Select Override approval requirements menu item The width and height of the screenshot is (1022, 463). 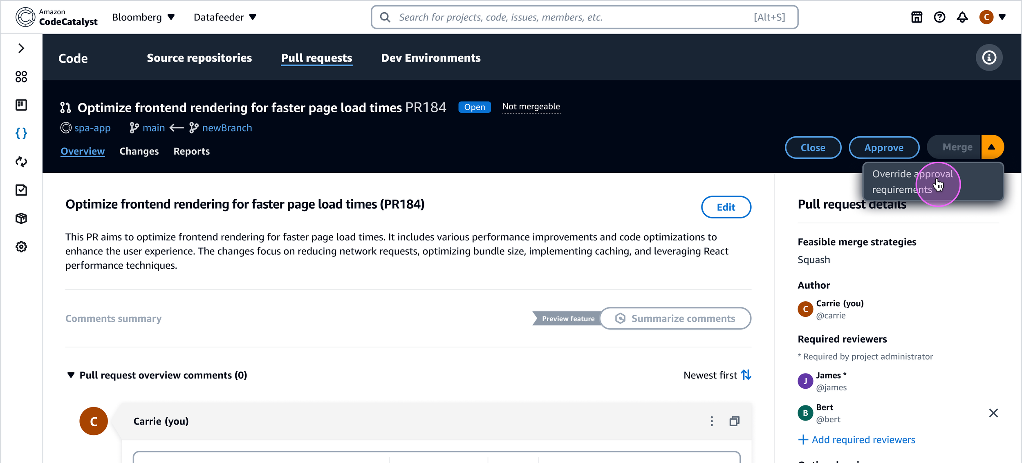pyautogui.click(x=912, y=182)
